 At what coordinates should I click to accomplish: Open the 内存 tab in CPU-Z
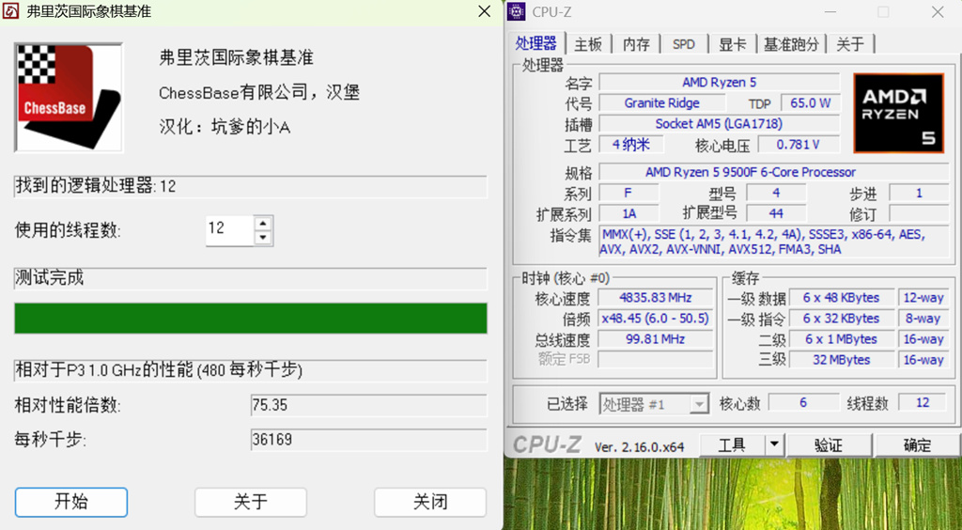636,44
